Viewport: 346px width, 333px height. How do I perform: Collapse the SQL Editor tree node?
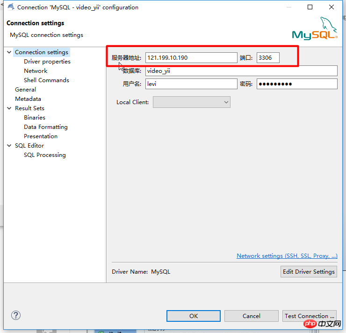9,145
